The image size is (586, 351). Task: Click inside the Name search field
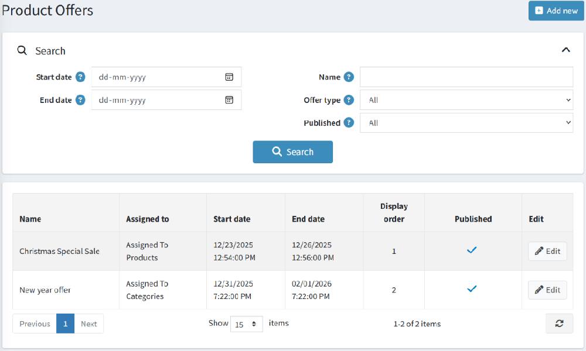point(466,77)
